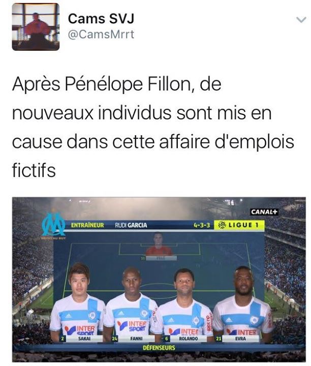Click the RUDI GARCIA coach name
The image size is (311, 366).
131,225
